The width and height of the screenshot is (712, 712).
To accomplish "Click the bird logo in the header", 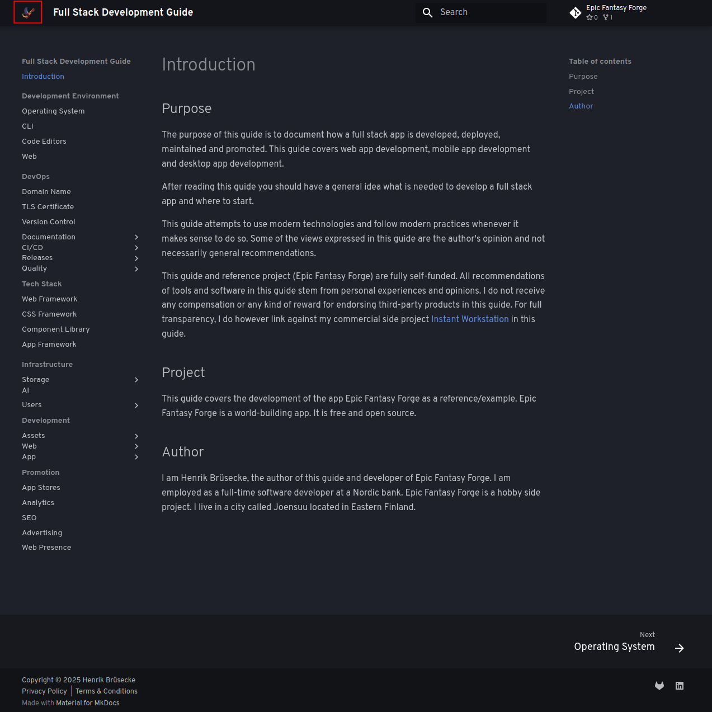I will [x=28, y=12].
